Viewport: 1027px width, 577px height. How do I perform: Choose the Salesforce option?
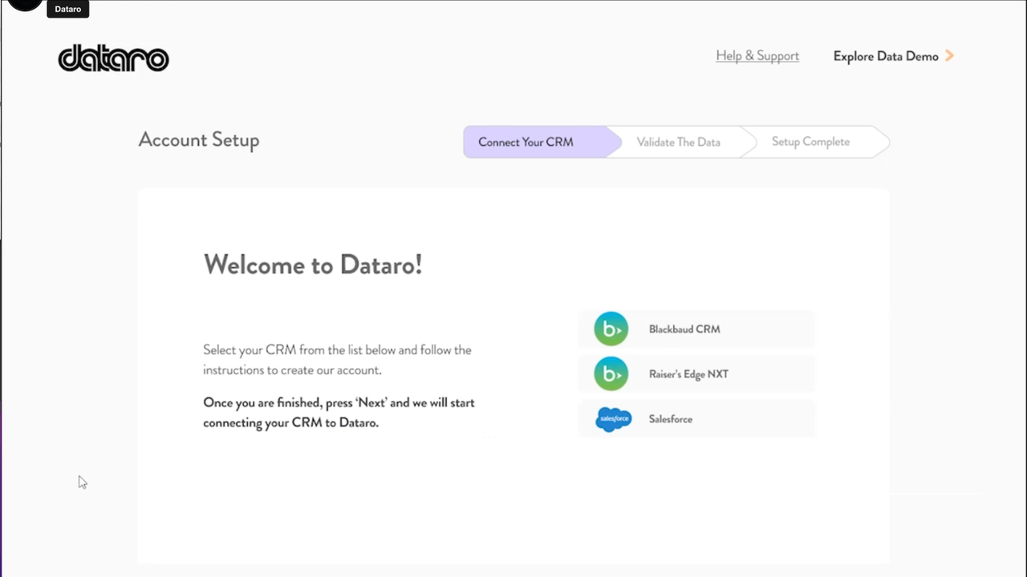pos(696,419)
